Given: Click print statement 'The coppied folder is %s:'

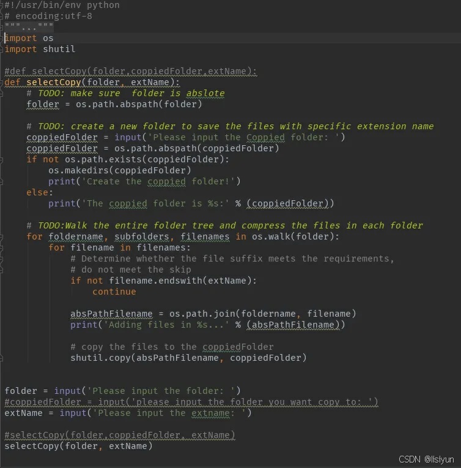Looking at the screenshot, I should [x=191, y=203].
